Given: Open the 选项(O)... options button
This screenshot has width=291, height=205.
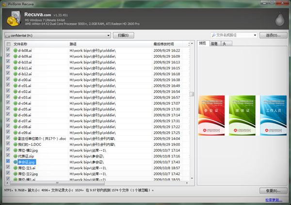Looking at the screenshot, I should tap(273, 35).
